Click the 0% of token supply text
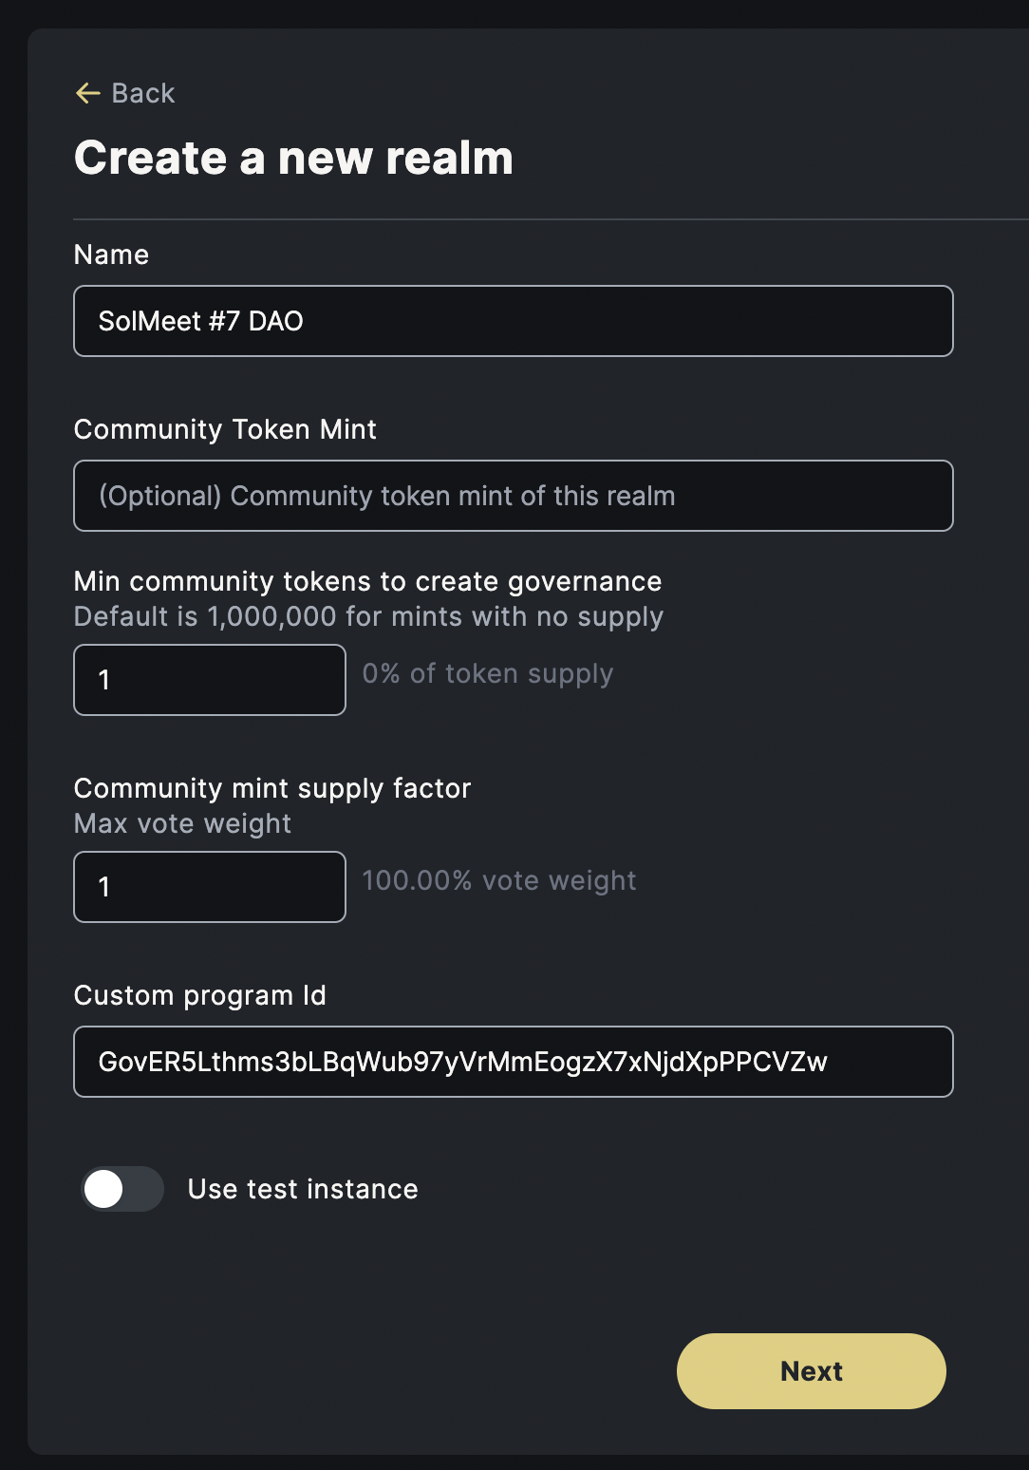The image size is (1029, 1470). [x=488, y=673]
